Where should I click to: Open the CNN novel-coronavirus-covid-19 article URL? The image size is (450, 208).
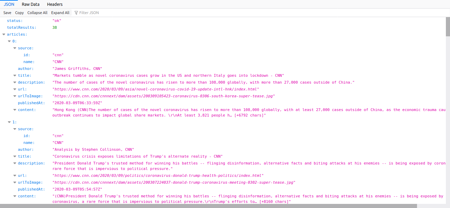tap(156, 89)
